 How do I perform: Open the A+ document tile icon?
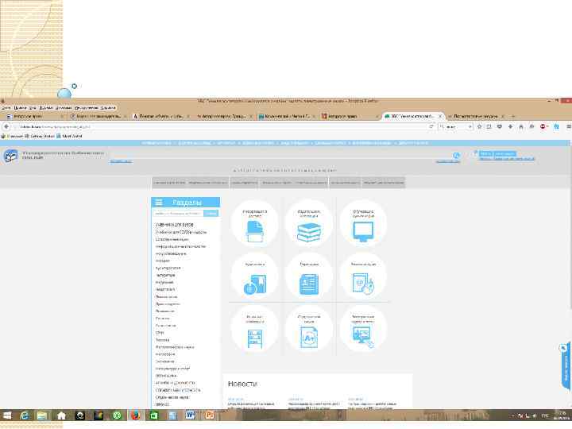(309, 338)
